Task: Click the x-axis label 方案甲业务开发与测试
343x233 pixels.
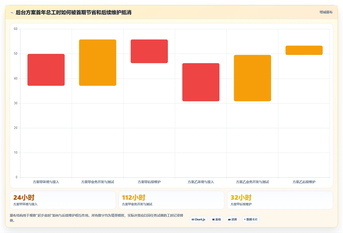Action: 98,182
